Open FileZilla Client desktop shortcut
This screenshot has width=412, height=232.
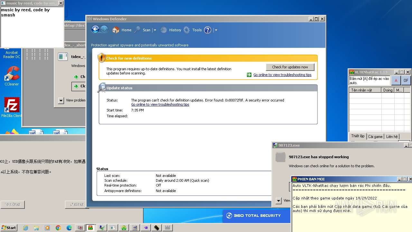click(x=12, y=107)
